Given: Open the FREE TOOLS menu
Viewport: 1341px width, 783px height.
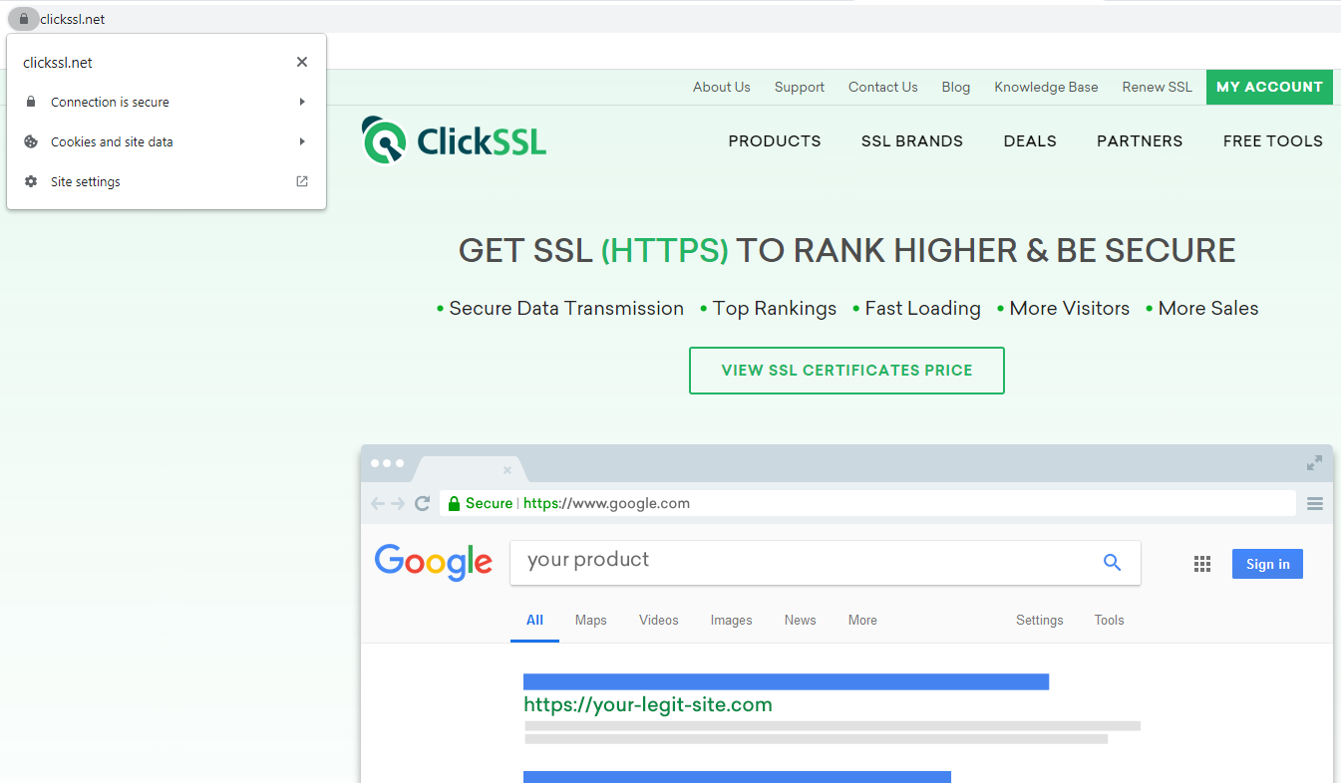Looking at the screenshot, I should point(1273,140).
